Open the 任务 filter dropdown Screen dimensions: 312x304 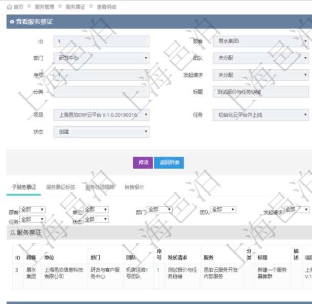pos(32,219)
